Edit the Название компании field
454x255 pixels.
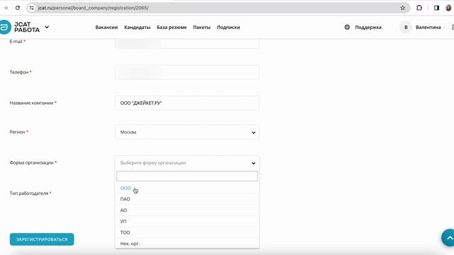187,103
